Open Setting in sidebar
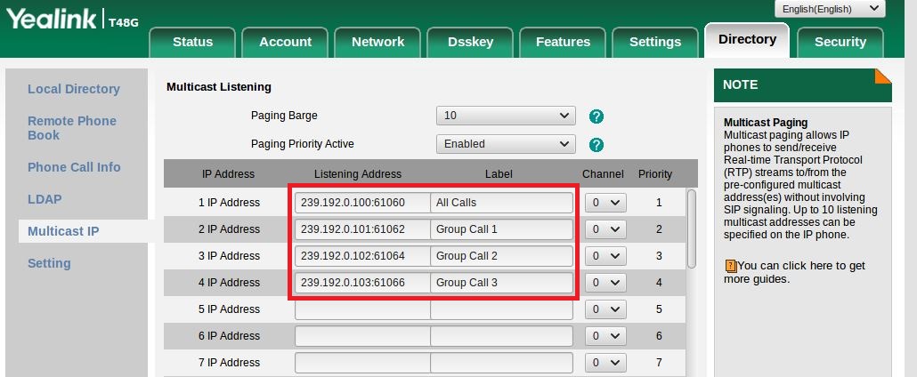 pyautogui.click(x=49, y=263)
